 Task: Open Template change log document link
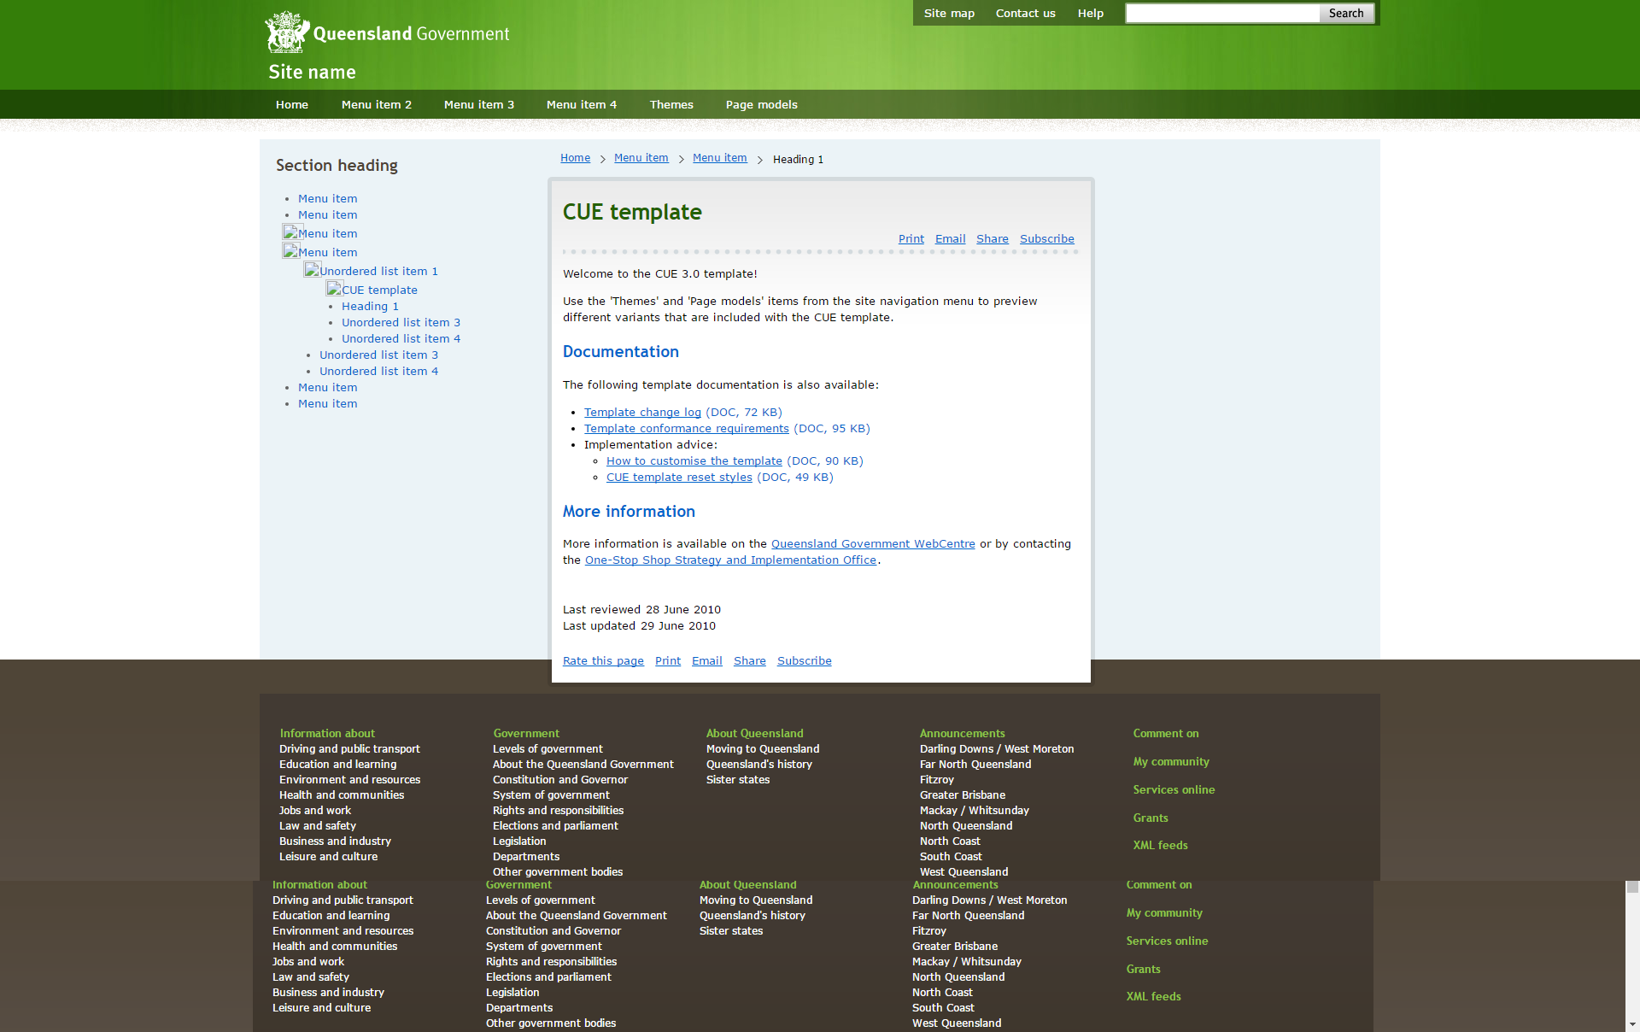(x=642, y=412)
